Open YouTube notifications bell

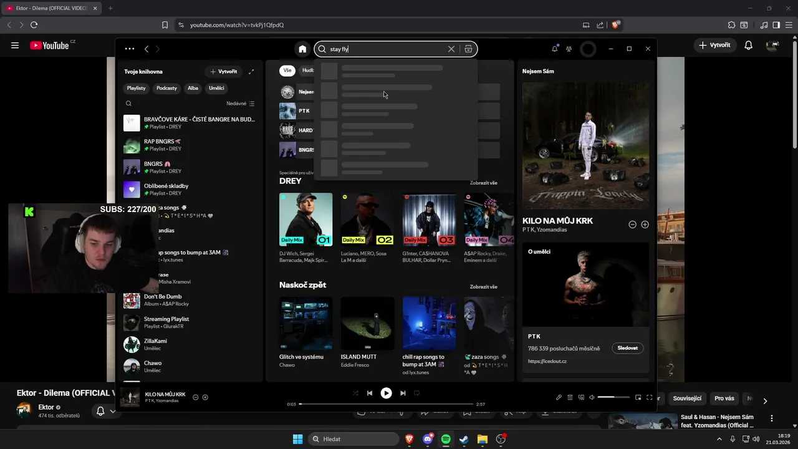(748, 45)
